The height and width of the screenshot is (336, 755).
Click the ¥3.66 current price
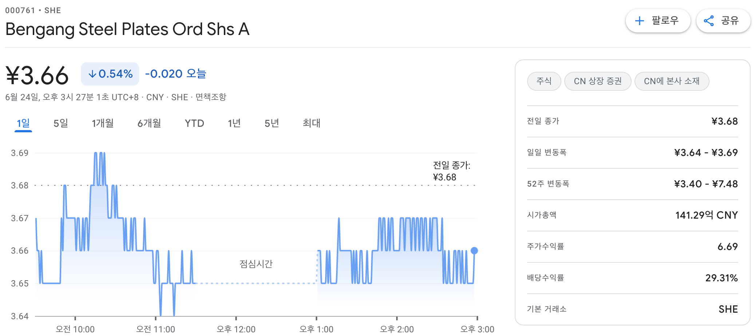coord(37,75)
